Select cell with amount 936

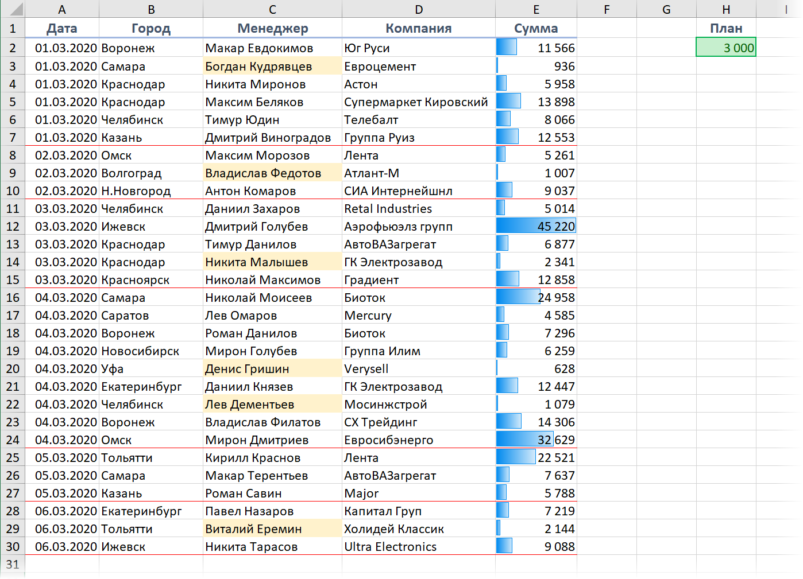coord(536,66)
